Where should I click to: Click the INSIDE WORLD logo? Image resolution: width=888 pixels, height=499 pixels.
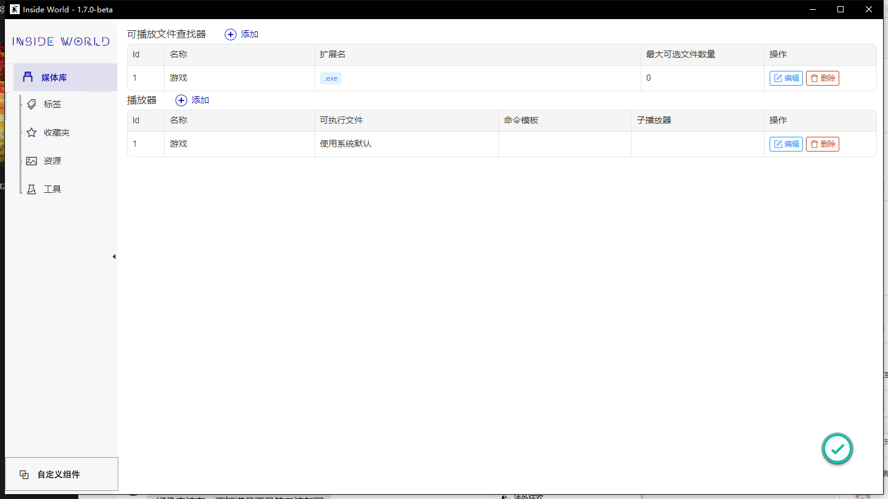tap(60, 41)
